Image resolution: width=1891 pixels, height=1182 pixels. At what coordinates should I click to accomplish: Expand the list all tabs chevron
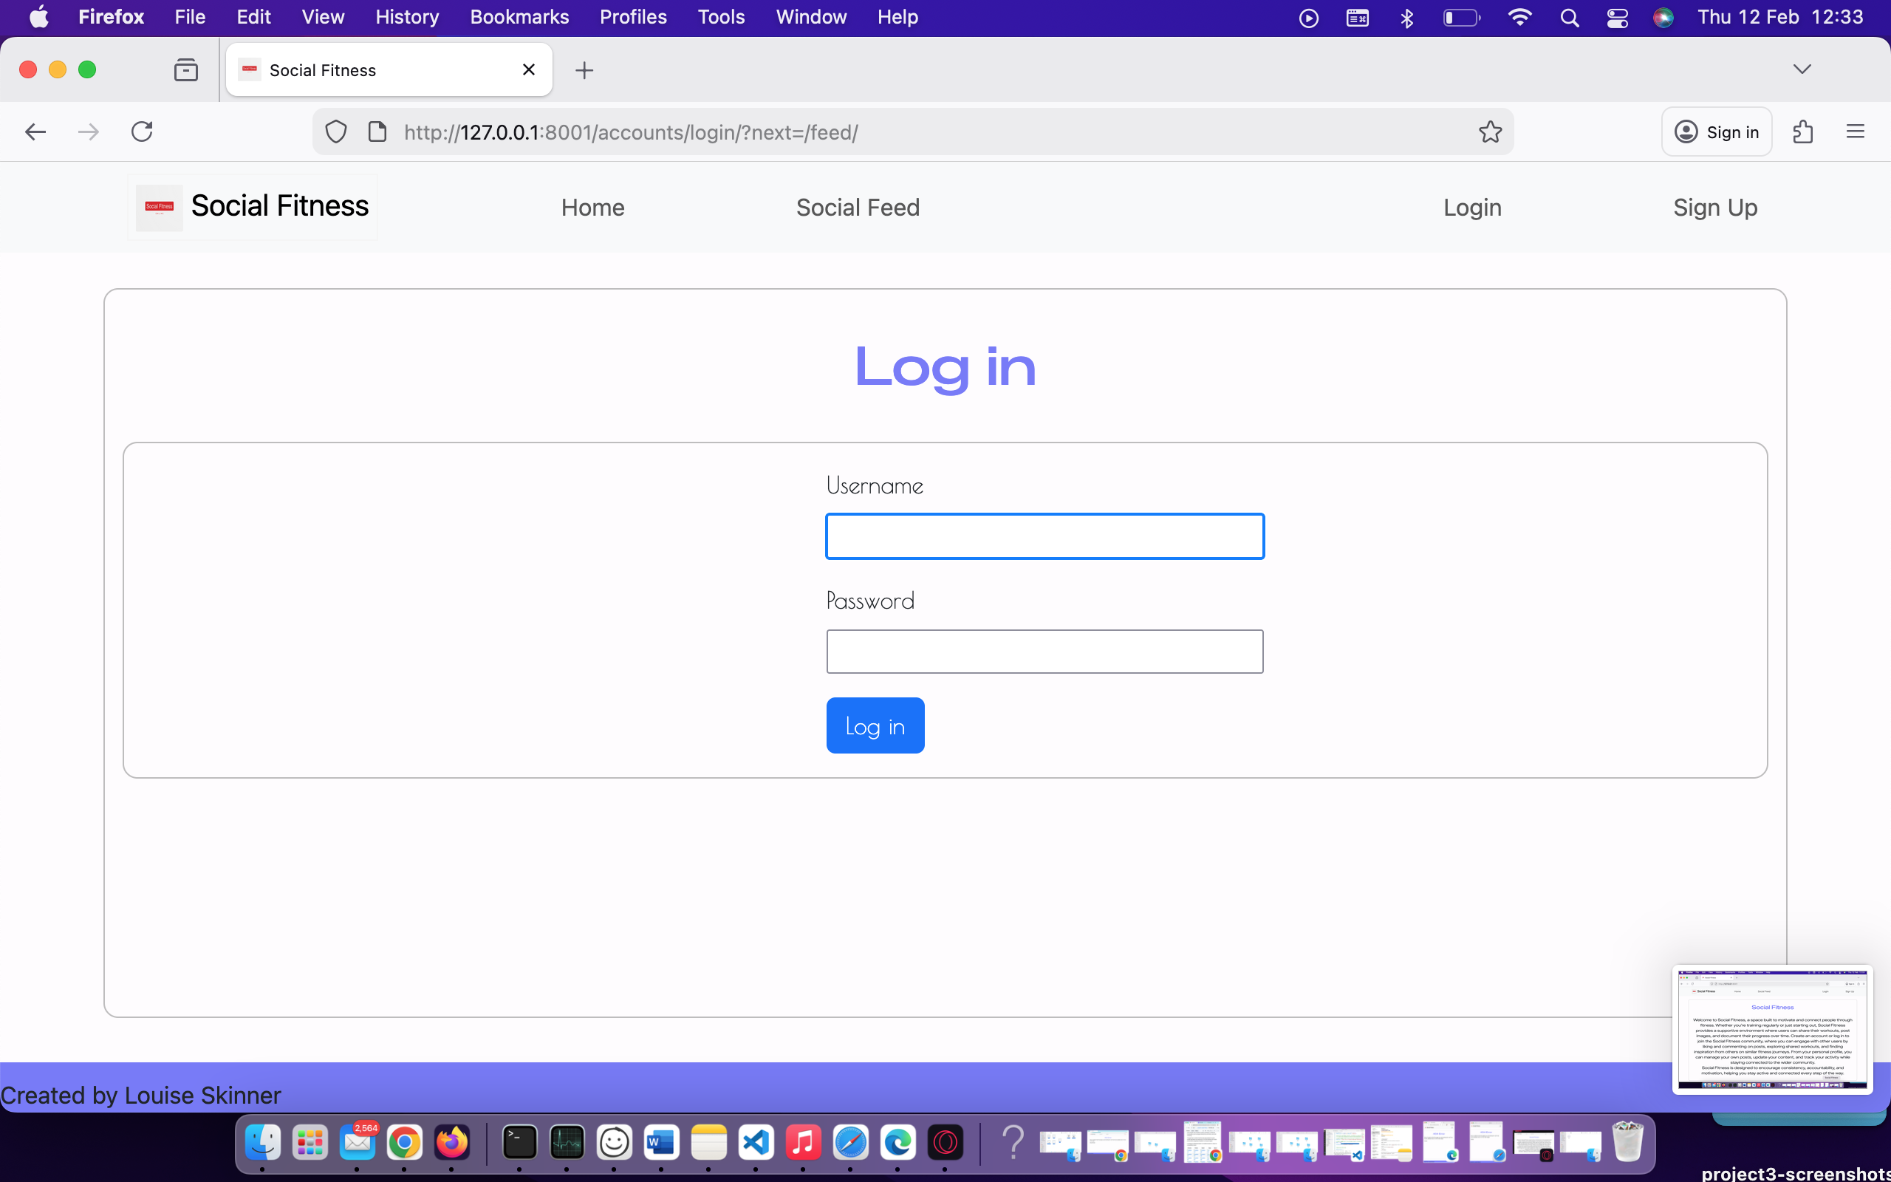click(x=1802, y=69)
